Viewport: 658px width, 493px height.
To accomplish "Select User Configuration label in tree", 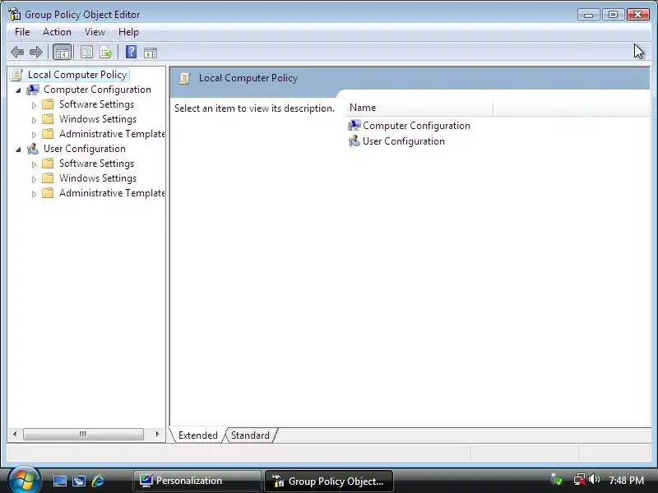I will [85, 149].
